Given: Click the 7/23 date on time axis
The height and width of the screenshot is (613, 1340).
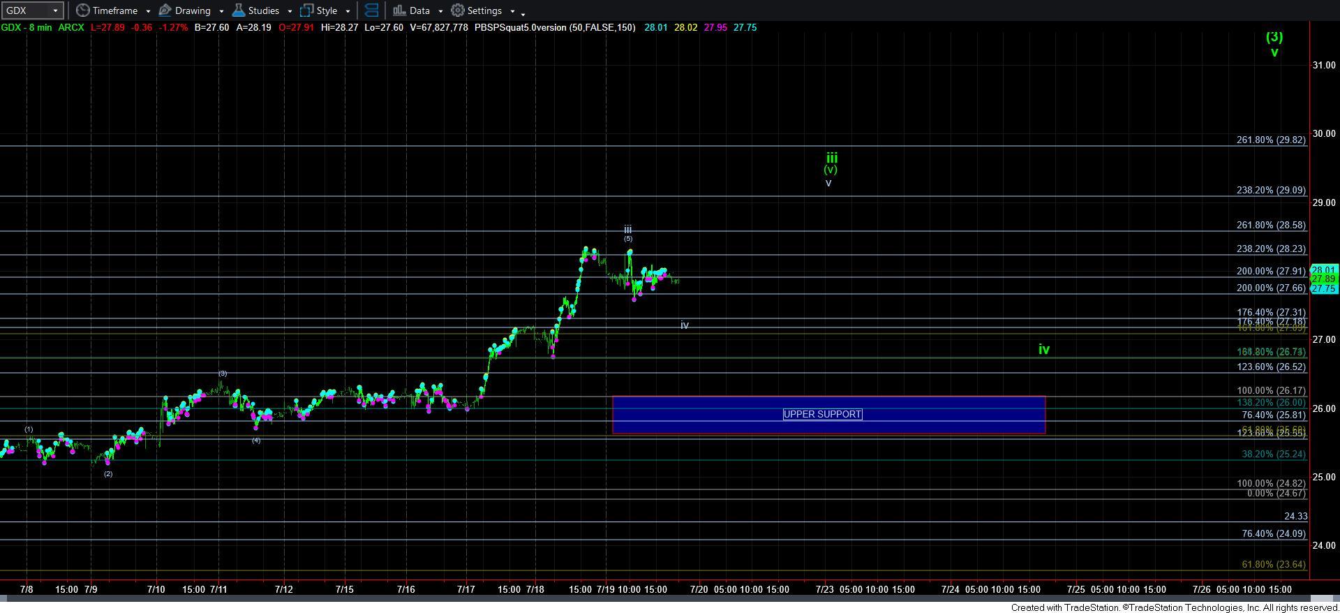Looking at the screenshot, I should (825, 589).
